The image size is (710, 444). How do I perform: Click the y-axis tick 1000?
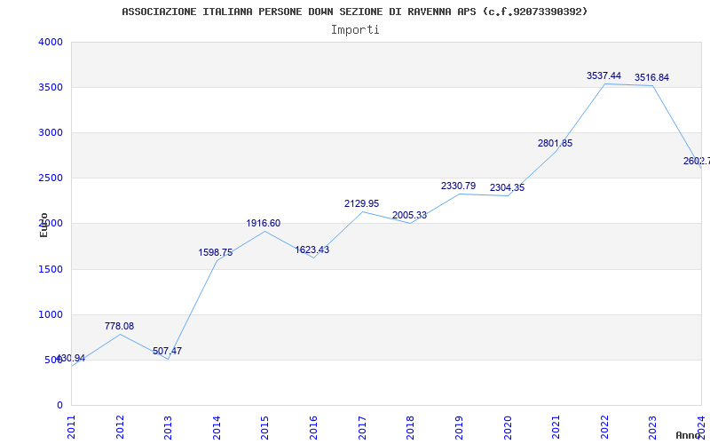(x=51, y=315)
